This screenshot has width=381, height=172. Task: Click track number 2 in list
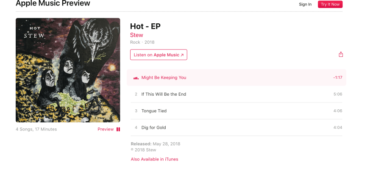(136, 94)
